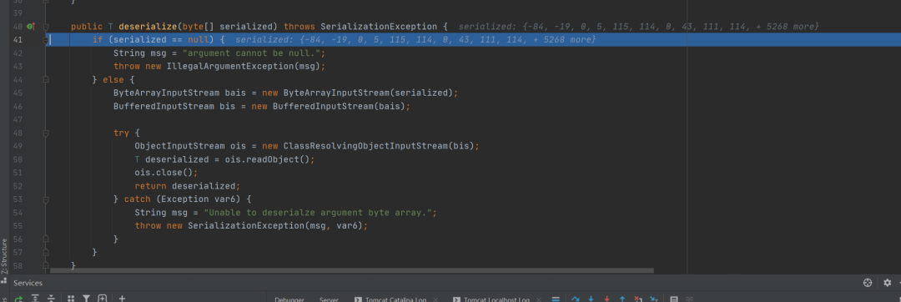The width and height of the screenshot is (901, 302).
Task: Click 'return deserialized;' on line 52
Action: (x=188, y=186)
